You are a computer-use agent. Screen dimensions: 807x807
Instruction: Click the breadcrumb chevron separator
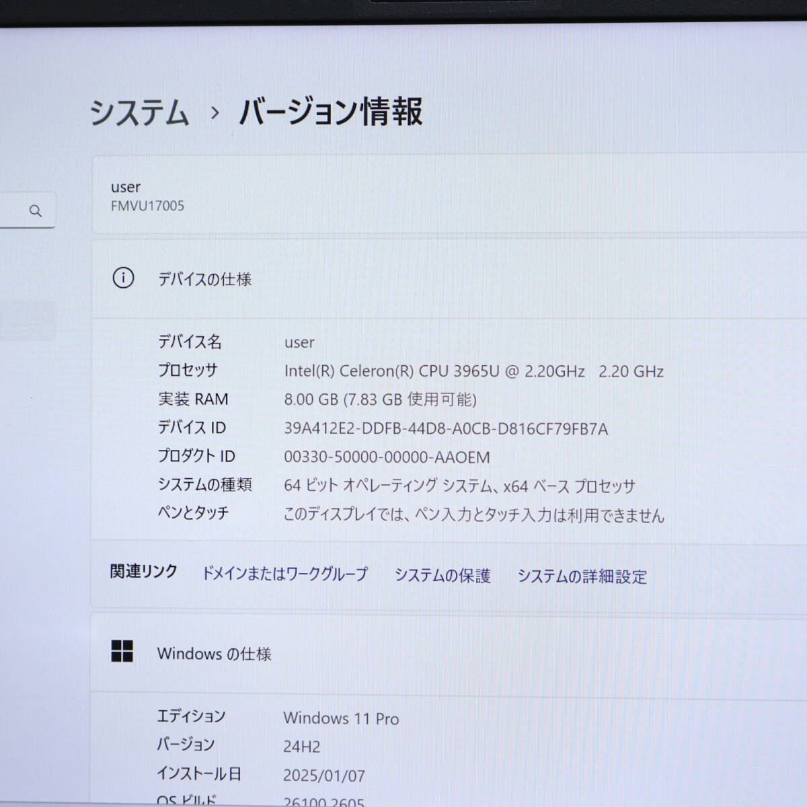coord(215,113)
